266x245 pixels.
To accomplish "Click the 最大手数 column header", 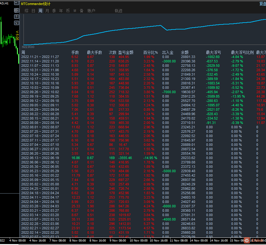I will click(x=94, y=52).
